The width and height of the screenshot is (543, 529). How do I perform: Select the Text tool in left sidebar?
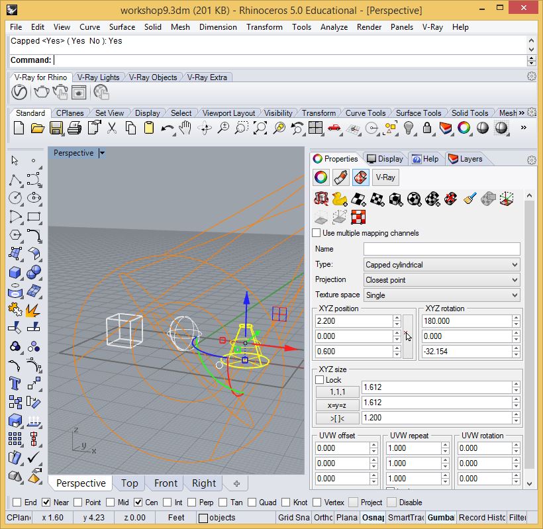15,383
